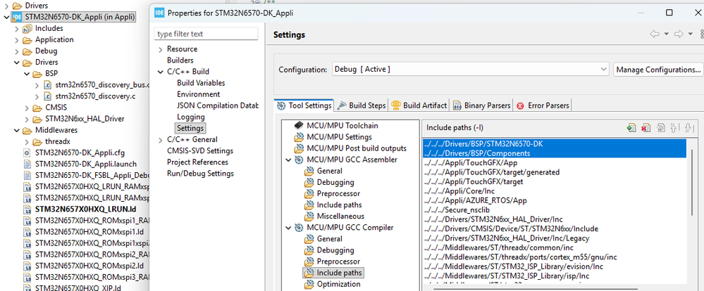The image size is (704, 291).
Task: Click the Manage Configurations button
Action: click(x=658, y=70)
